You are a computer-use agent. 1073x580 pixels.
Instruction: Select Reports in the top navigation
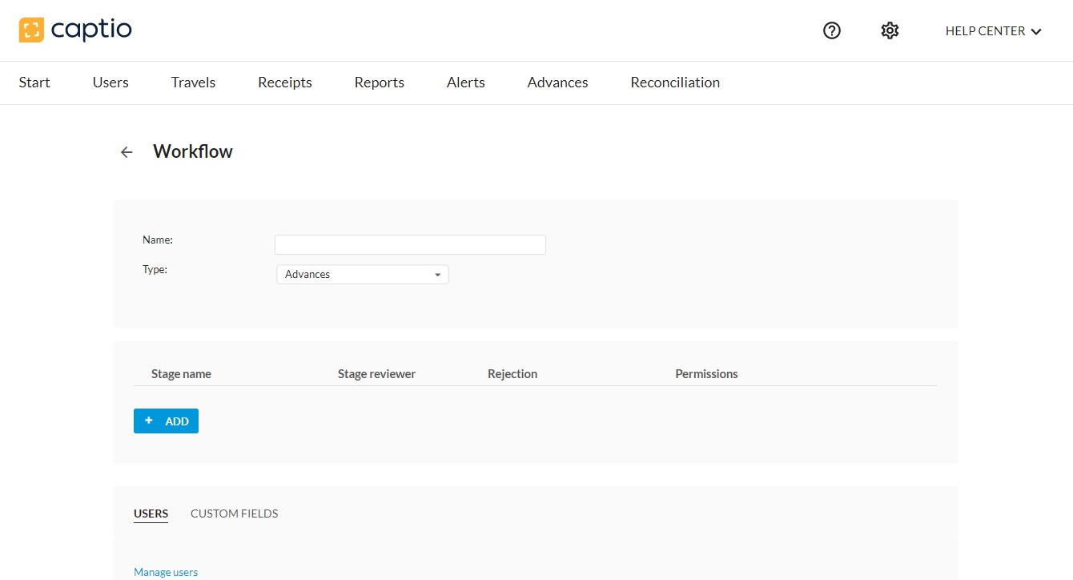(x=379, y=83)
